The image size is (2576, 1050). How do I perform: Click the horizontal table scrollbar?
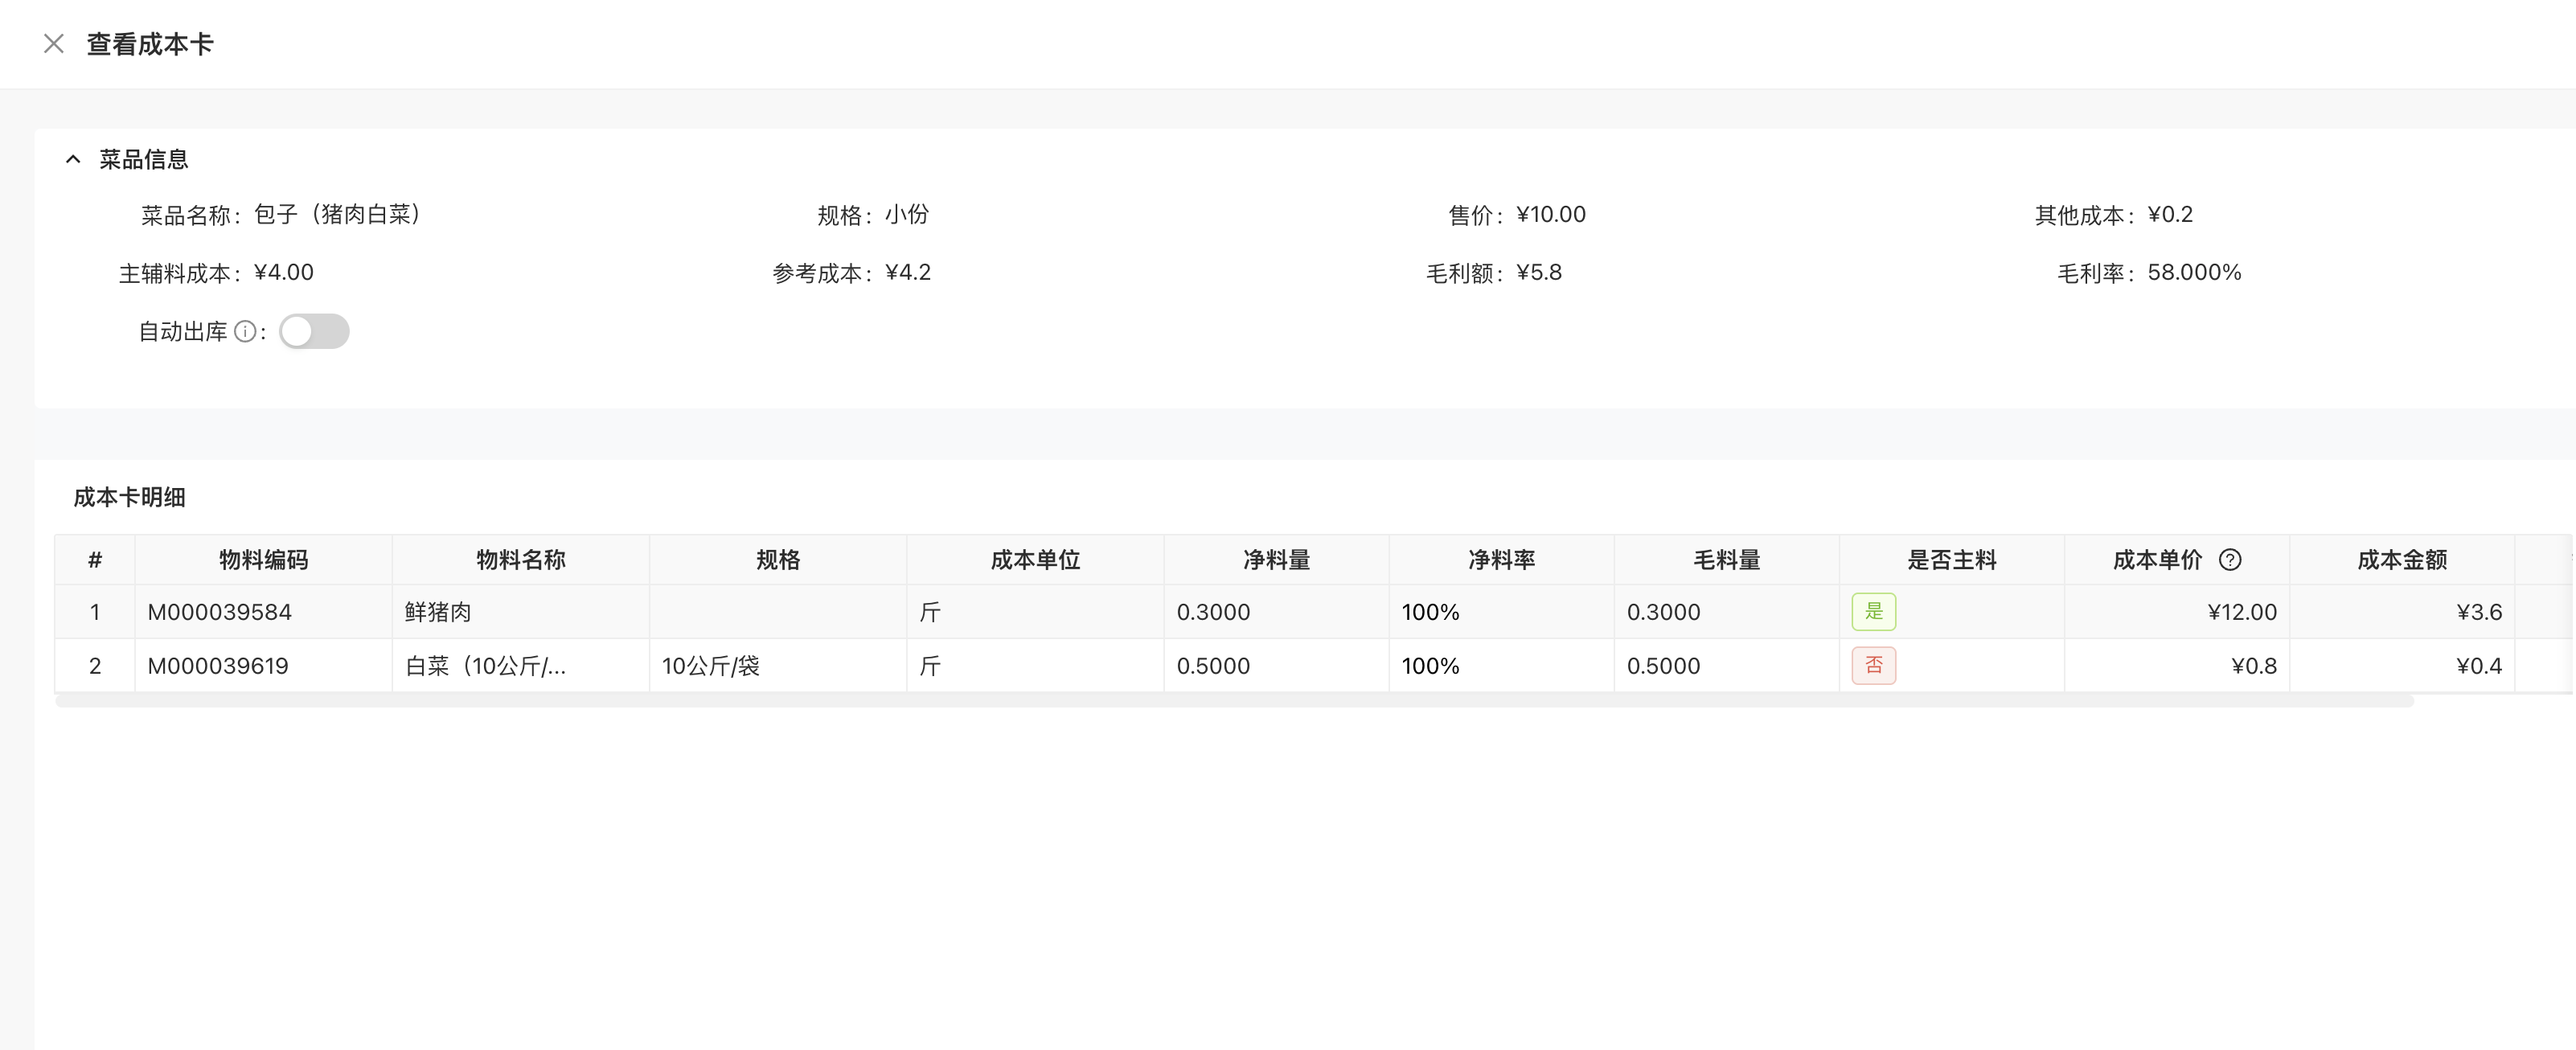point(1234,701)
